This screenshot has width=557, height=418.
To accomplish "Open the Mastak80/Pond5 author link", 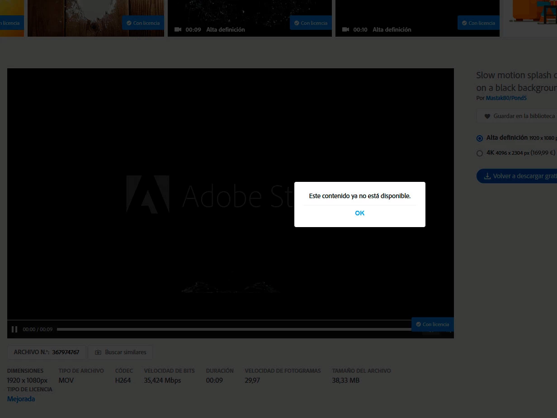I will 506,98.
